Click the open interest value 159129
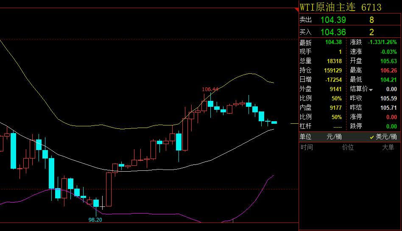The height and width of the screenshot is (231, 402). pyautogui.click(x=333, y=70)
